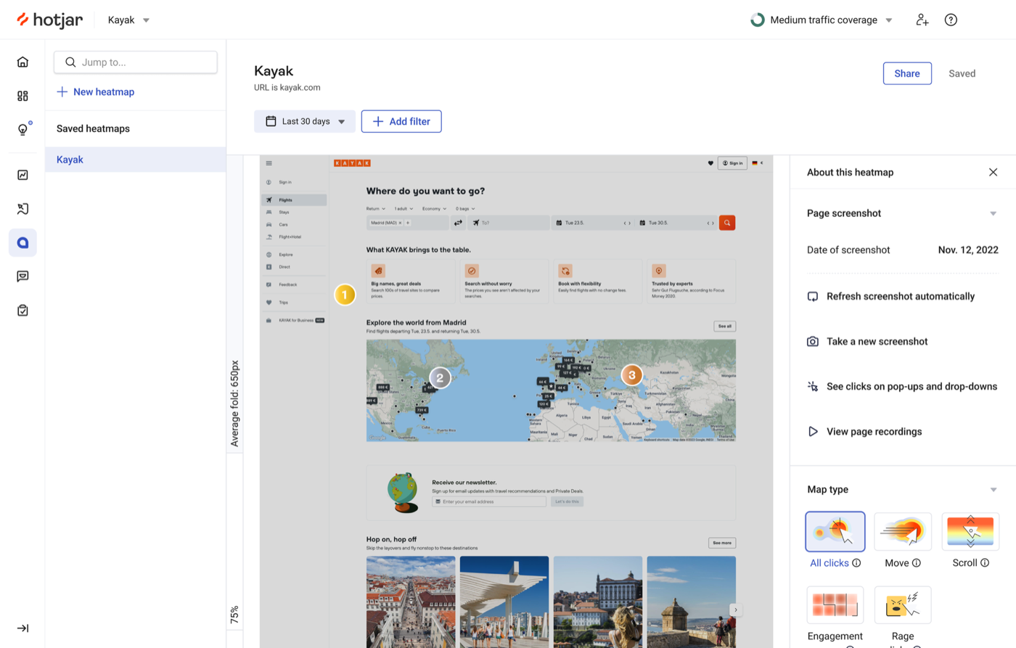Viewport: 1016px width, 648px height.
Task: Click the See more button in heatmap
Action: coord(722,543)
